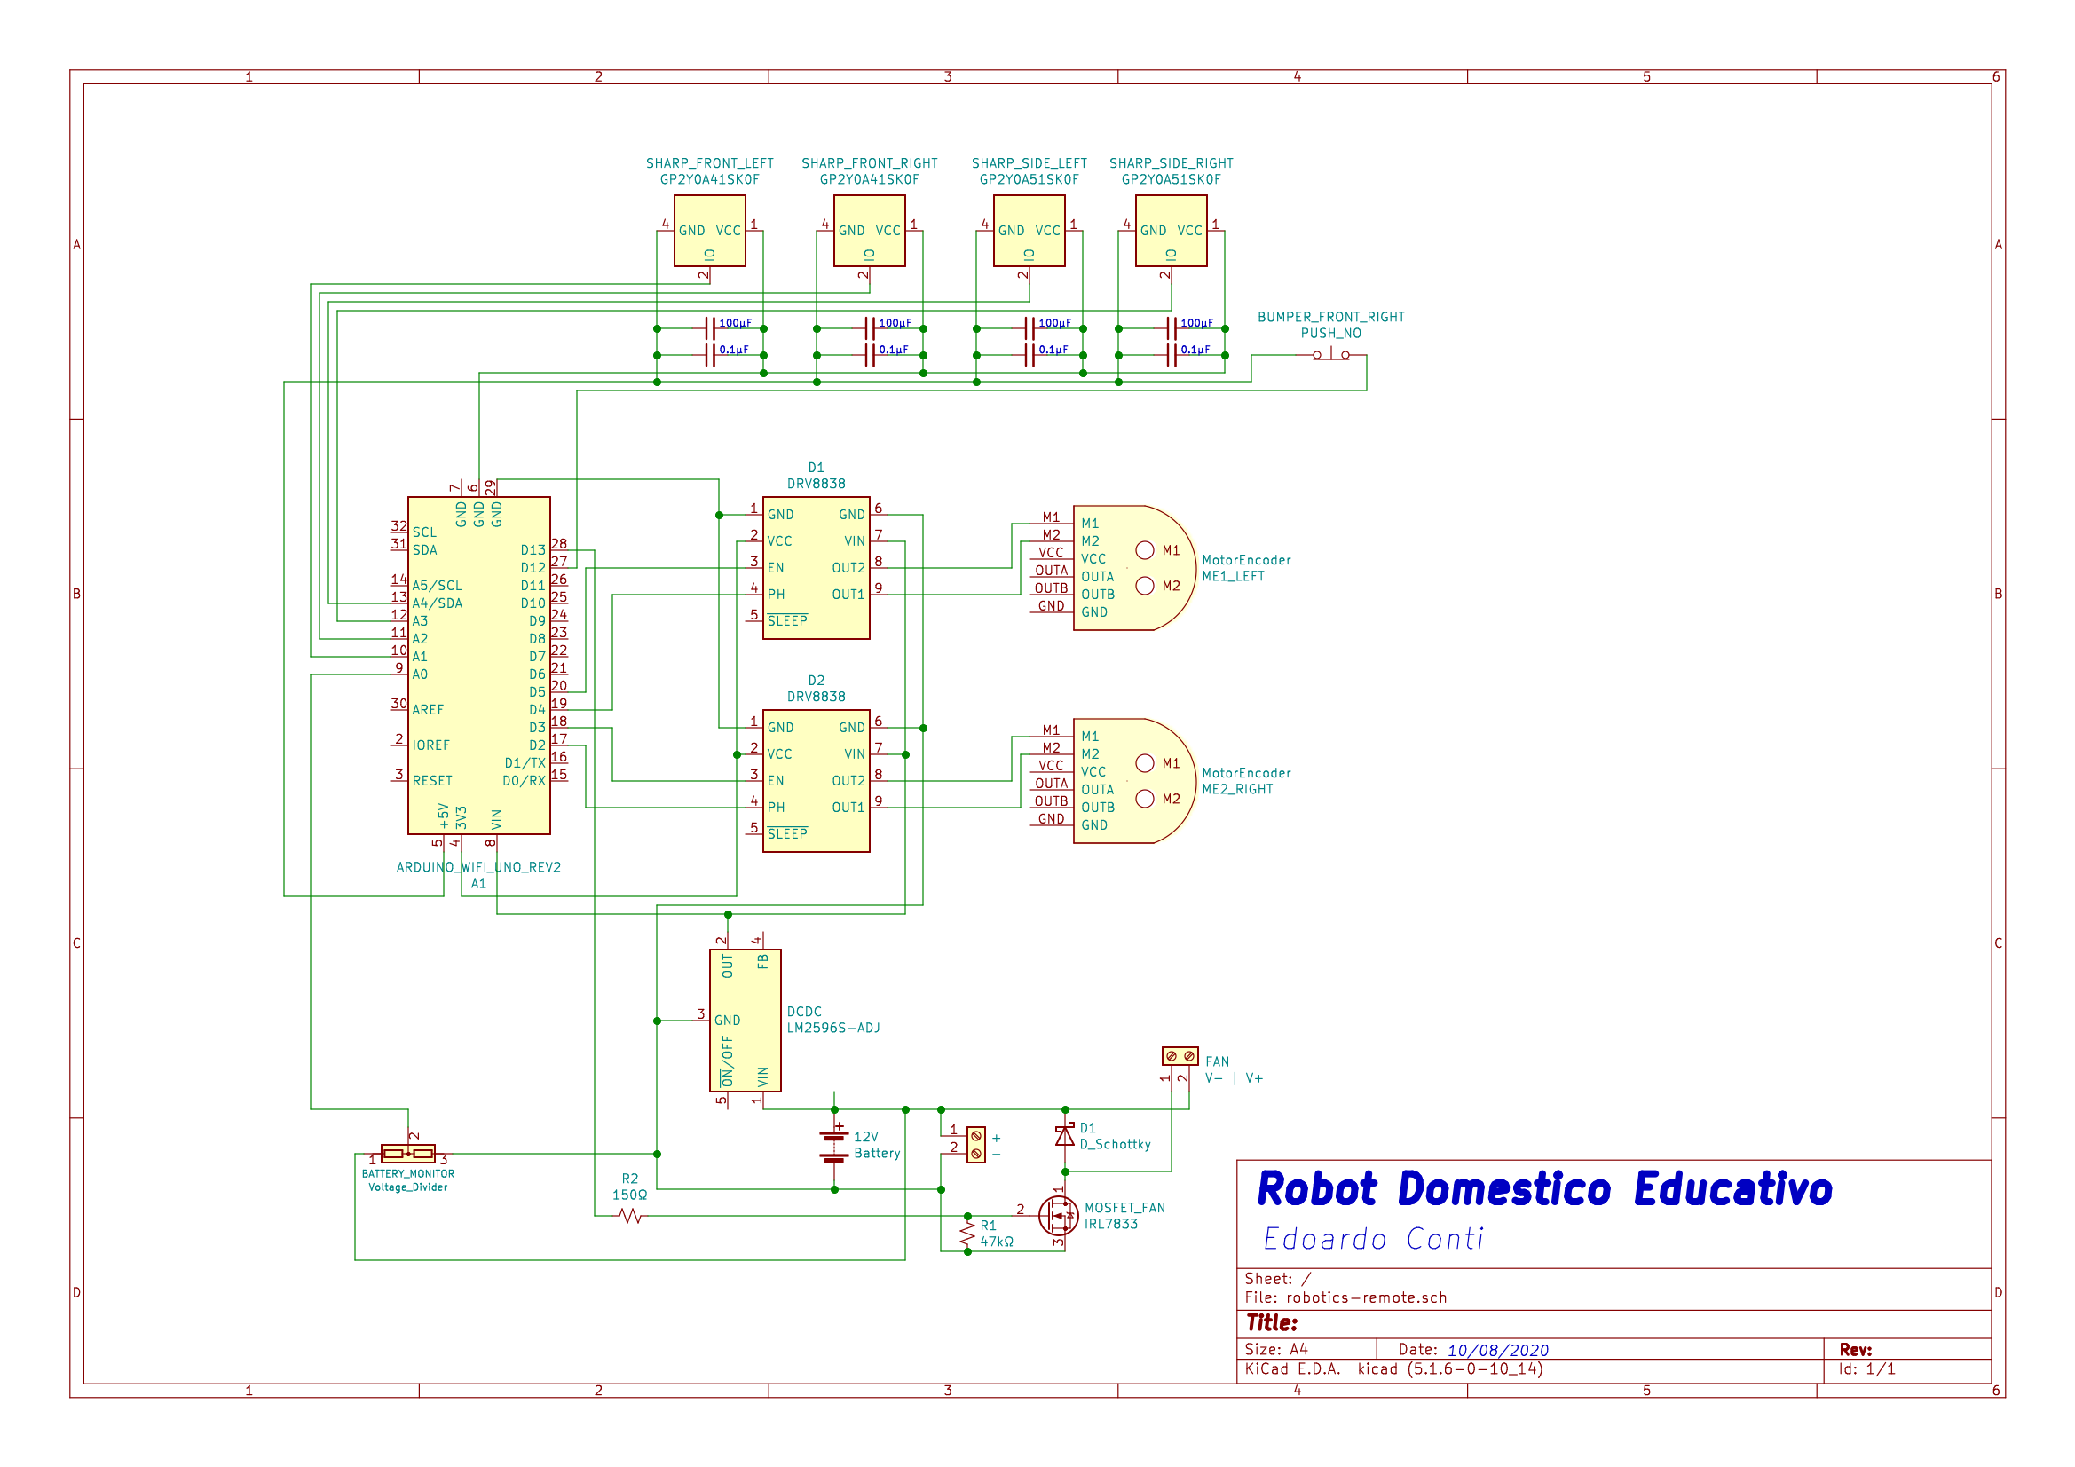Select the LM2596S-ADJ DCDC converter block
The image size is (2075, 1467).
point(745,1021)
